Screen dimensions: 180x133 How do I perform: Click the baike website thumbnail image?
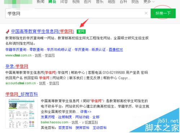(x=22, y=114)
